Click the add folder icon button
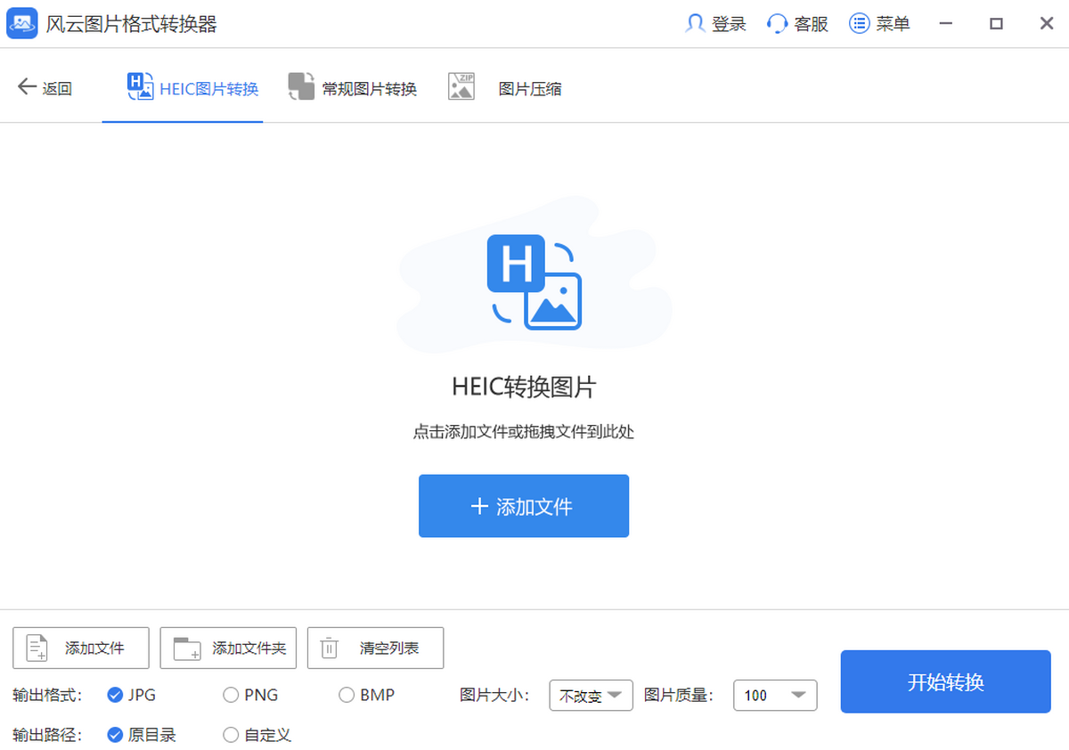Viewport: 1069px width, 750px height. [187, 648]
